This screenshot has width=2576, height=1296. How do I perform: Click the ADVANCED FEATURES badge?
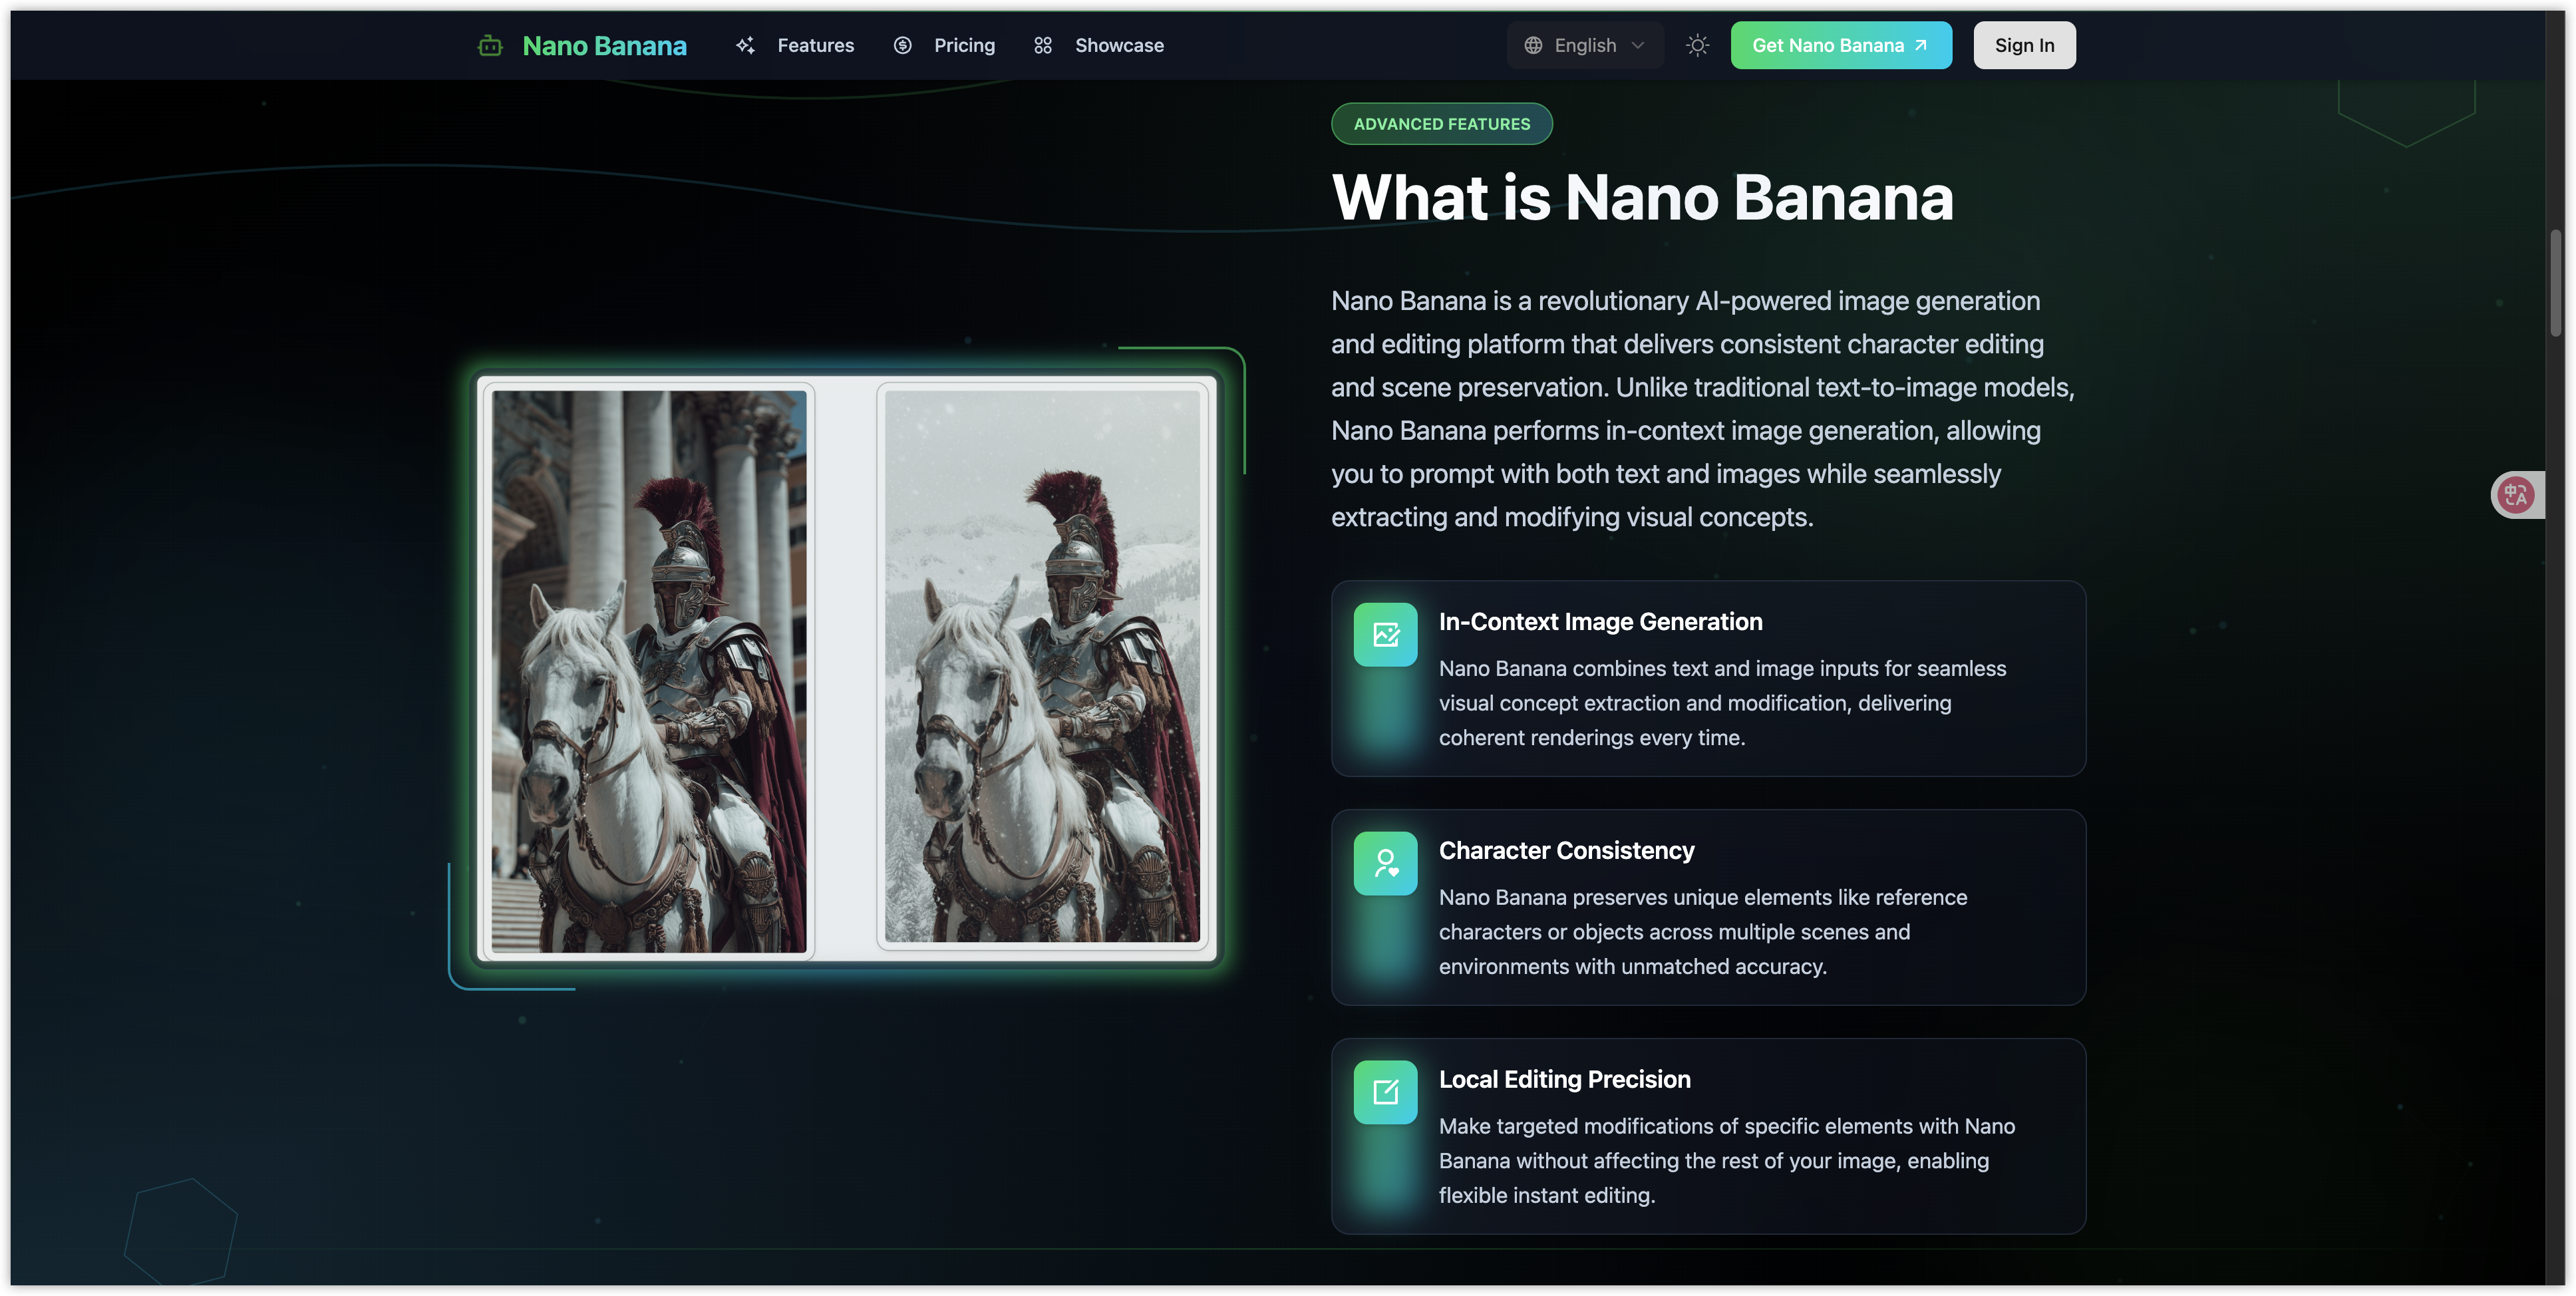1441,124
